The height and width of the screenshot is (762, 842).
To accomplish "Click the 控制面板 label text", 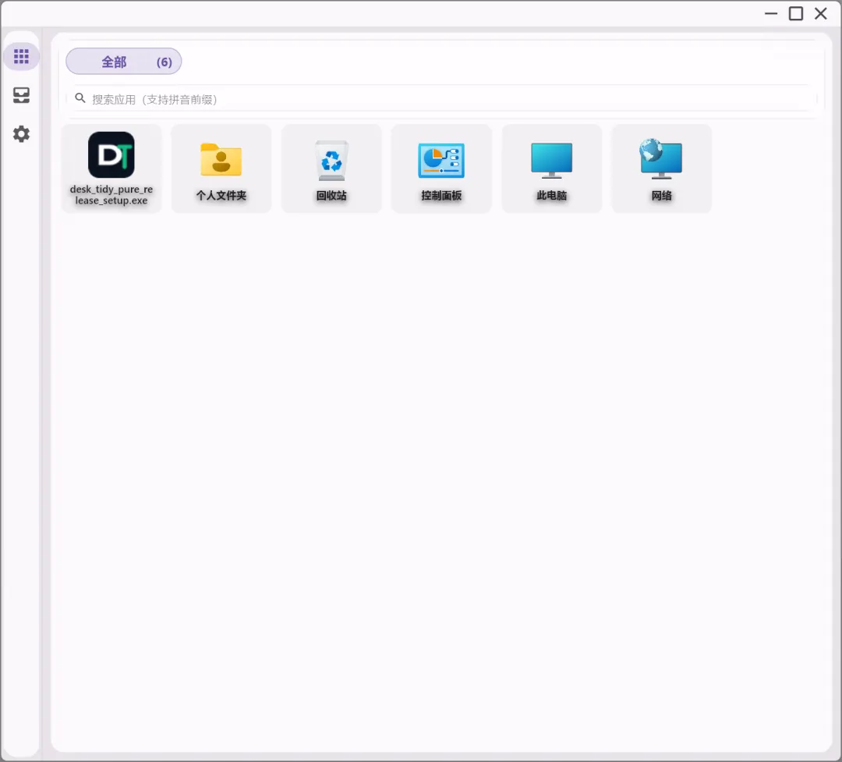I will click(x=441, y=196).
